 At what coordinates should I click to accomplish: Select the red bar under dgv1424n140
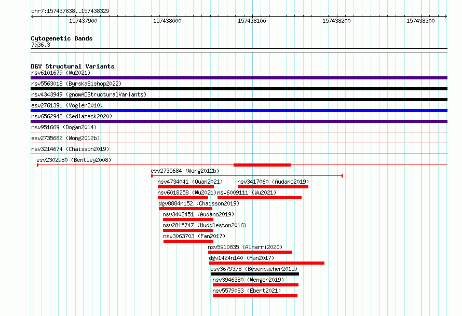[267, 263]
